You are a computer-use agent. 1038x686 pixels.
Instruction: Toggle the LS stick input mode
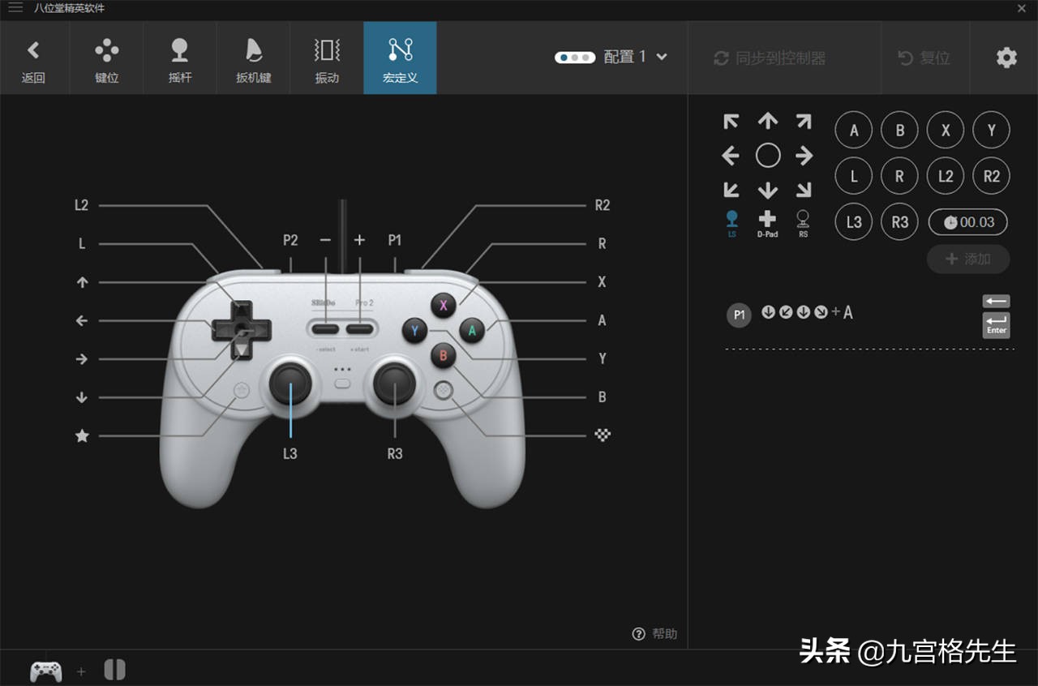730,220
